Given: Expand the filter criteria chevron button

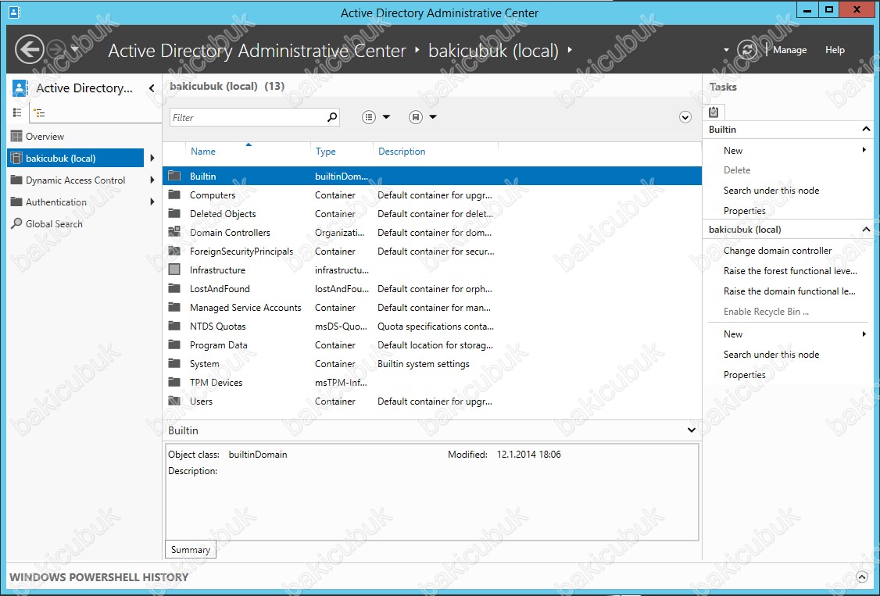Looking at the screenshot, I should tap(685, 117).
